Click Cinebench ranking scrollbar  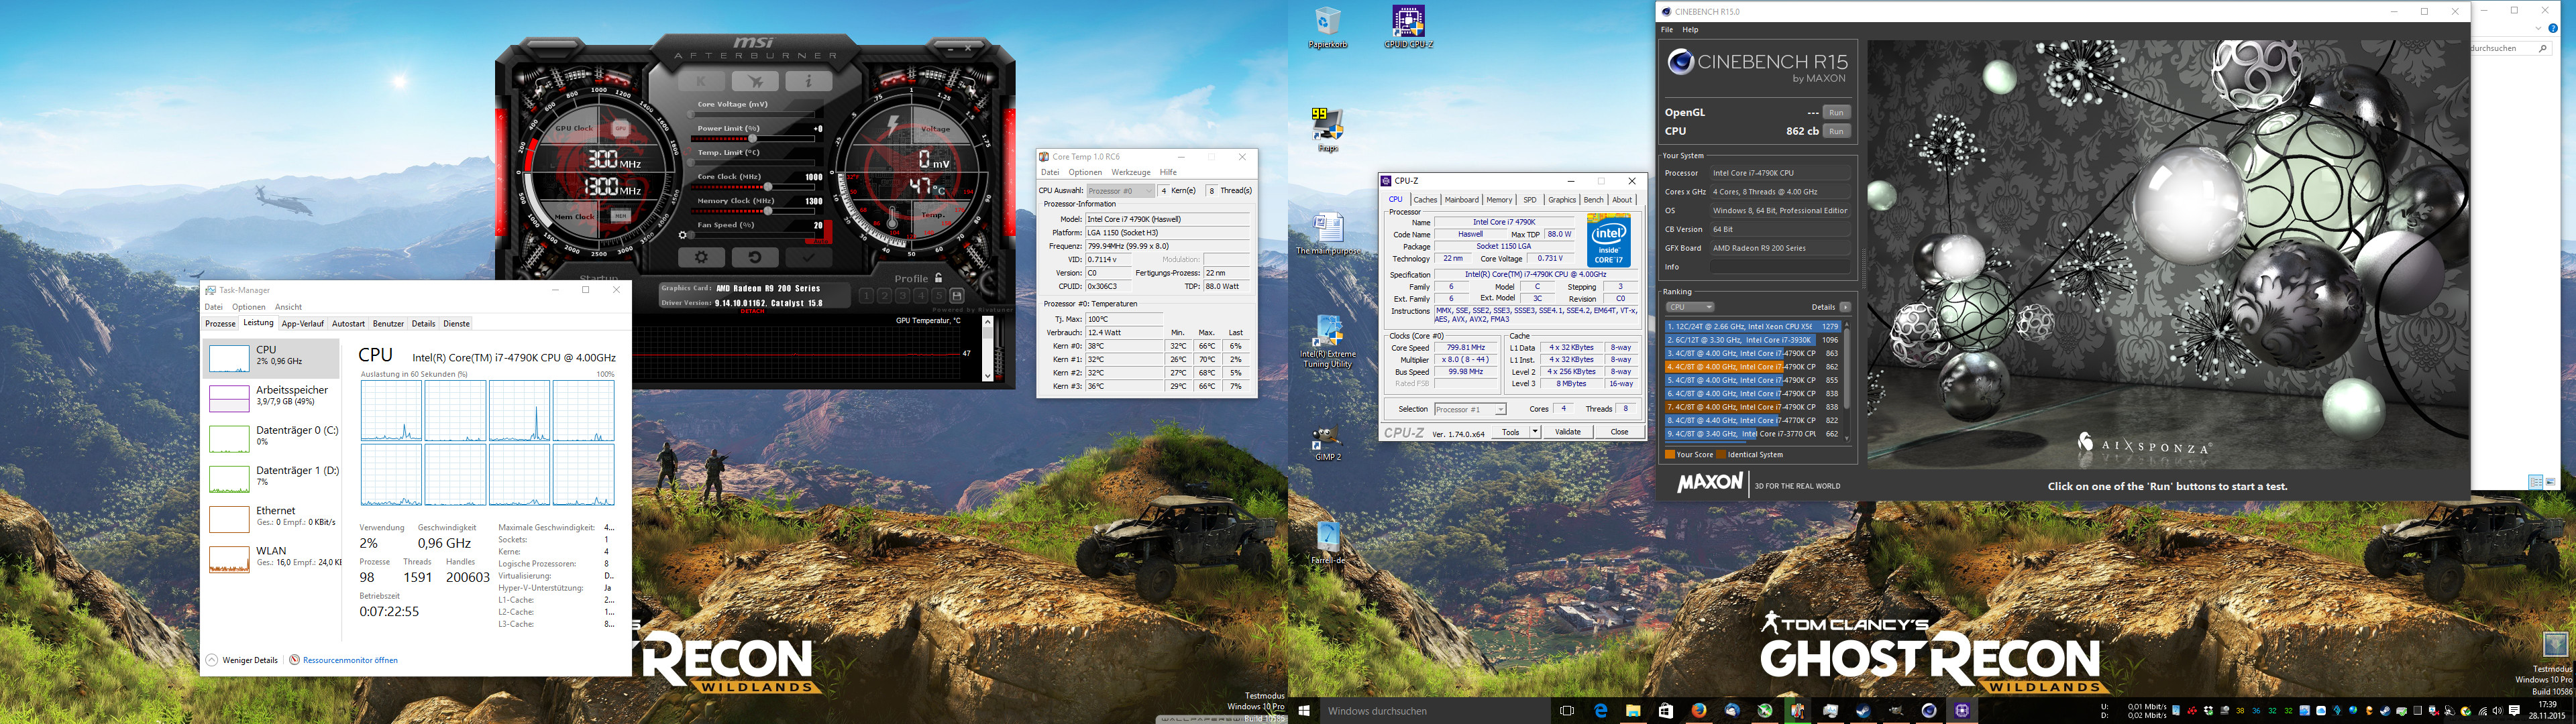click(x=1847, y=380)
